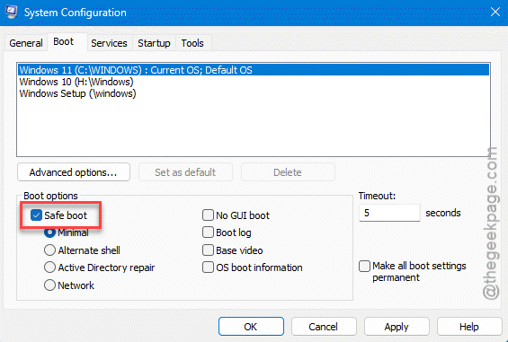The image size is (508, 342).
Task: Click the Timeout seconds input field
Action: pyautogui.click(x=389, y=213)
